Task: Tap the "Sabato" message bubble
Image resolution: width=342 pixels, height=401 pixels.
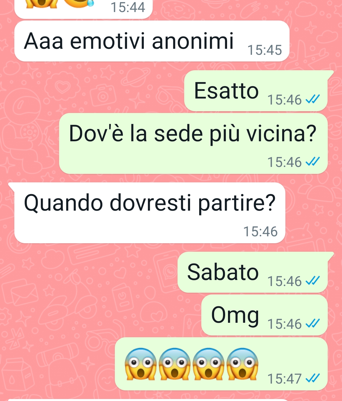Action: [255, 272]
